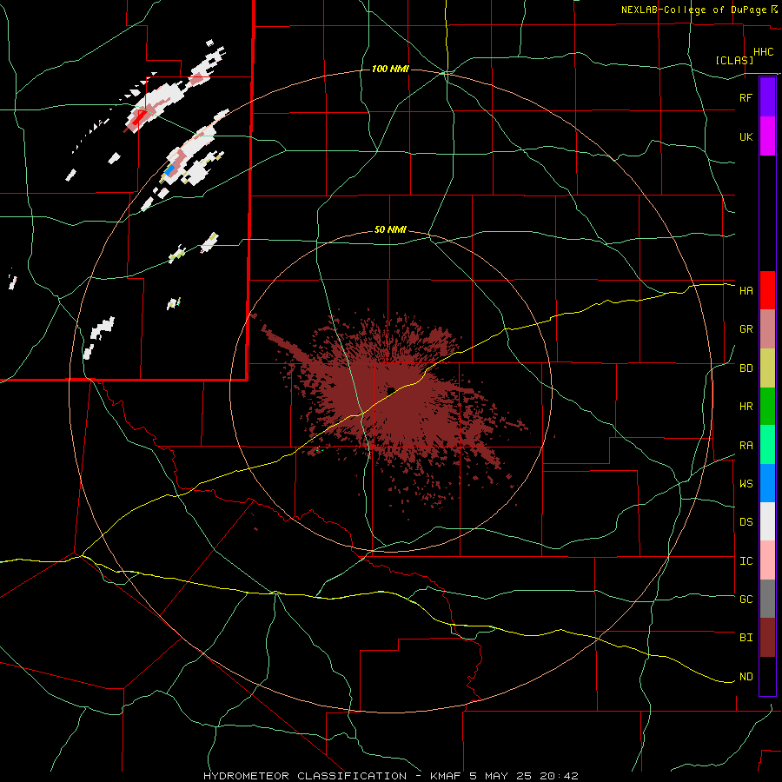The width and height of the screenshot is (782, 782).
Task: Click the [CLAS] units label
Action: [734, 60]
